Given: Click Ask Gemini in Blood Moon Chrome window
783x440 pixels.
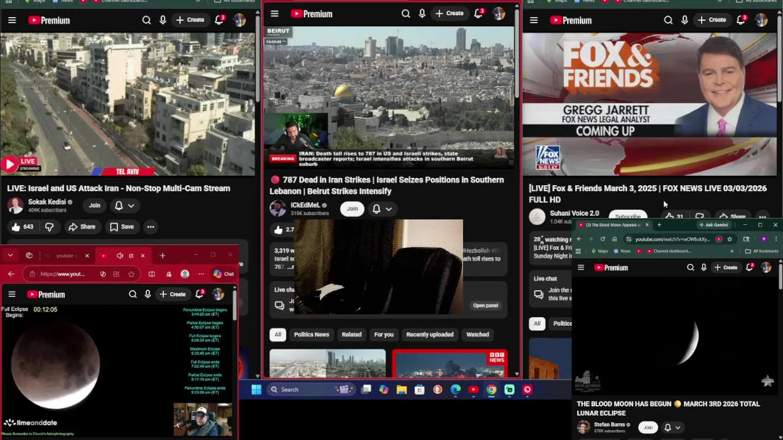Looking at the screenshot, I should coord(713,225).
